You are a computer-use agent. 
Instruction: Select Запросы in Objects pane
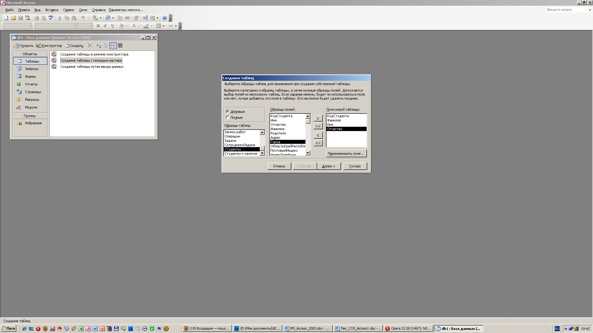coord(30,69)
